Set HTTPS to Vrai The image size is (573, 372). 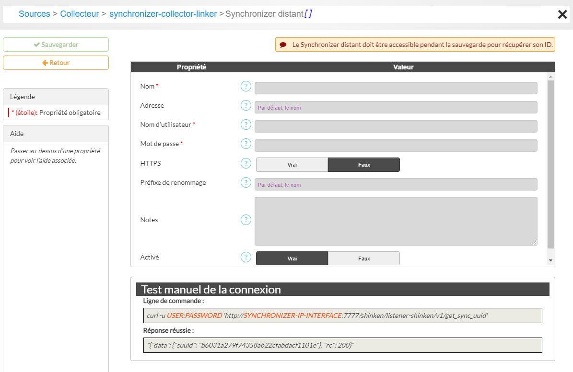(x=292, y=165)
